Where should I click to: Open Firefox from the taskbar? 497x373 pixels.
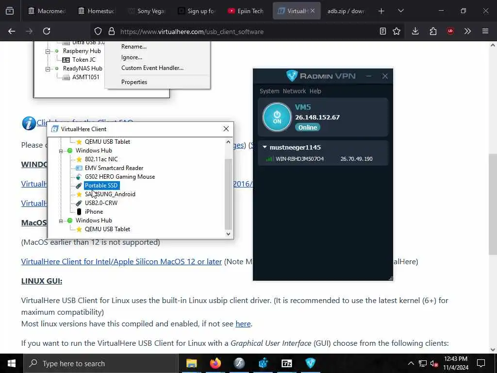pyautogui.click(x=215, y=363)
